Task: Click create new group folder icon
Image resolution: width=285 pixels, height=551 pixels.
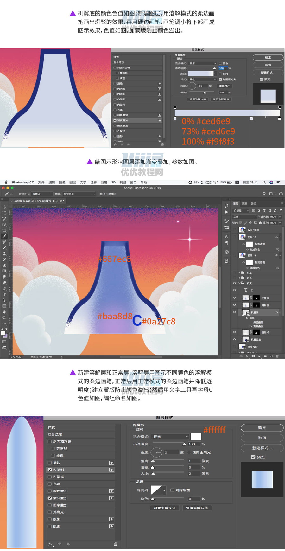Action: [x=265, y=356]
